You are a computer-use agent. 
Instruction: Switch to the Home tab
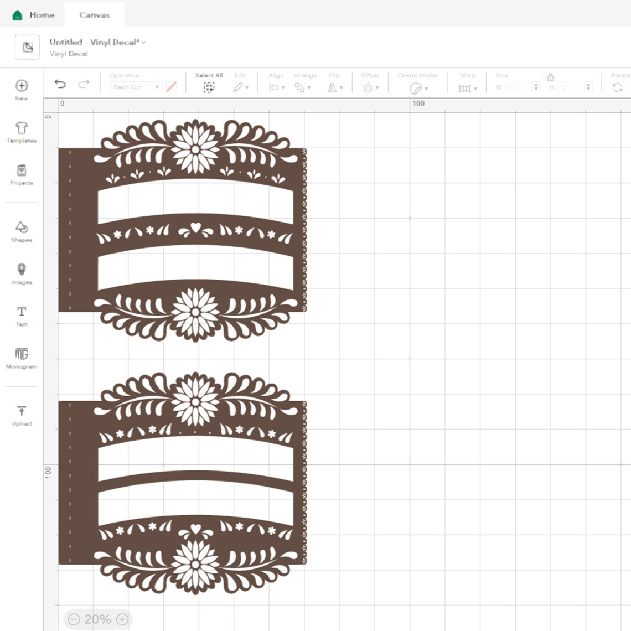[x=33, y=15]
